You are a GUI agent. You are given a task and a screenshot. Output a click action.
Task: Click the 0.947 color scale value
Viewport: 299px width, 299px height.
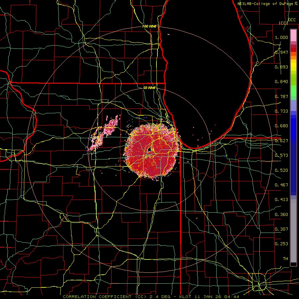point(281,52)
